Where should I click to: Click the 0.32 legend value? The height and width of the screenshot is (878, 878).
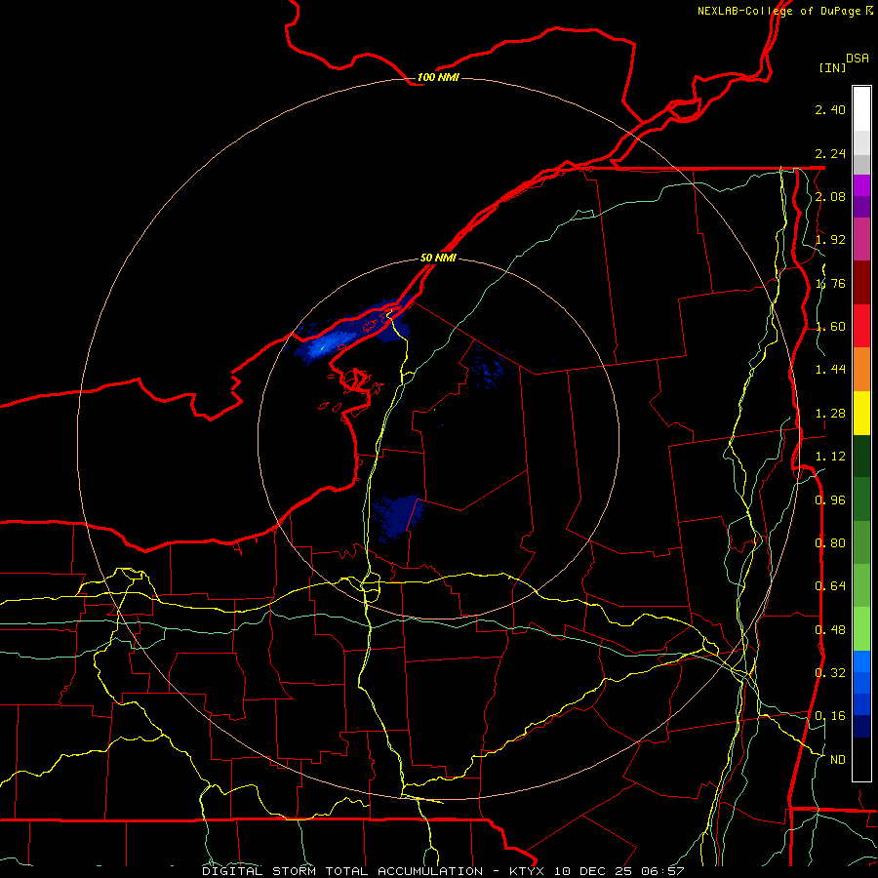click(830, 672)
